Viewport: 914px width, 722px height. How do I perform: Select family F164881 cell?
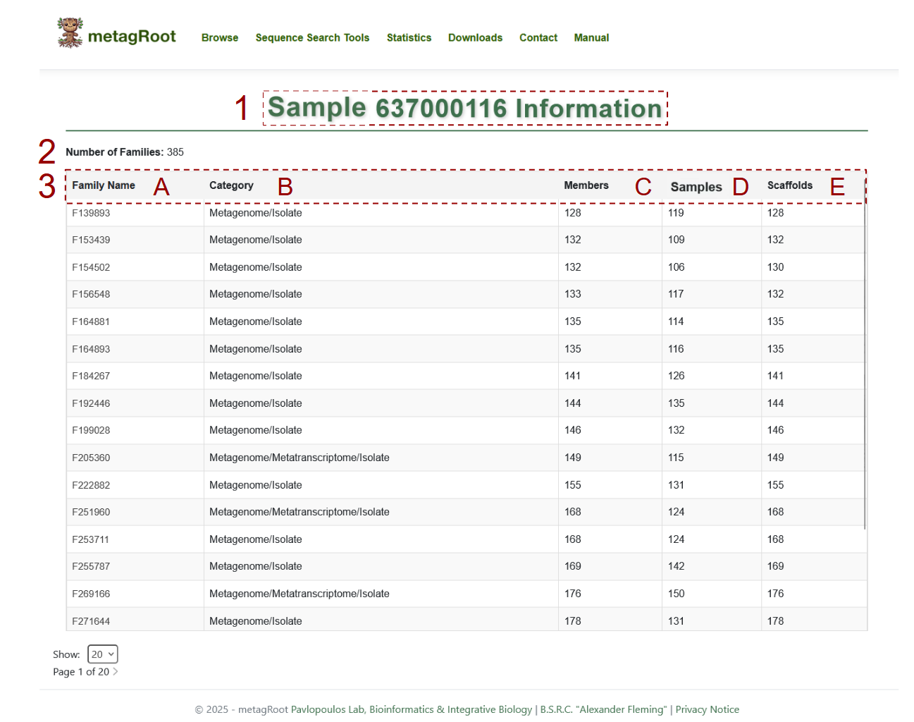(x=91, y=322)
